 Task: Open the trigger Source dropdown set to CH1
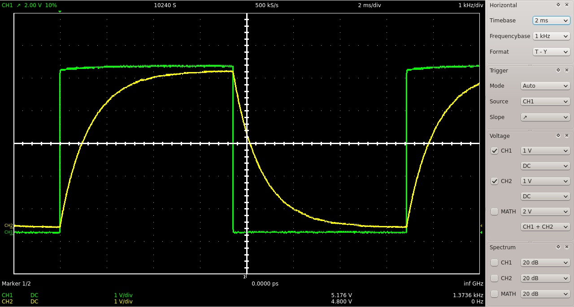pyautogui.click(x=545, y=102)
